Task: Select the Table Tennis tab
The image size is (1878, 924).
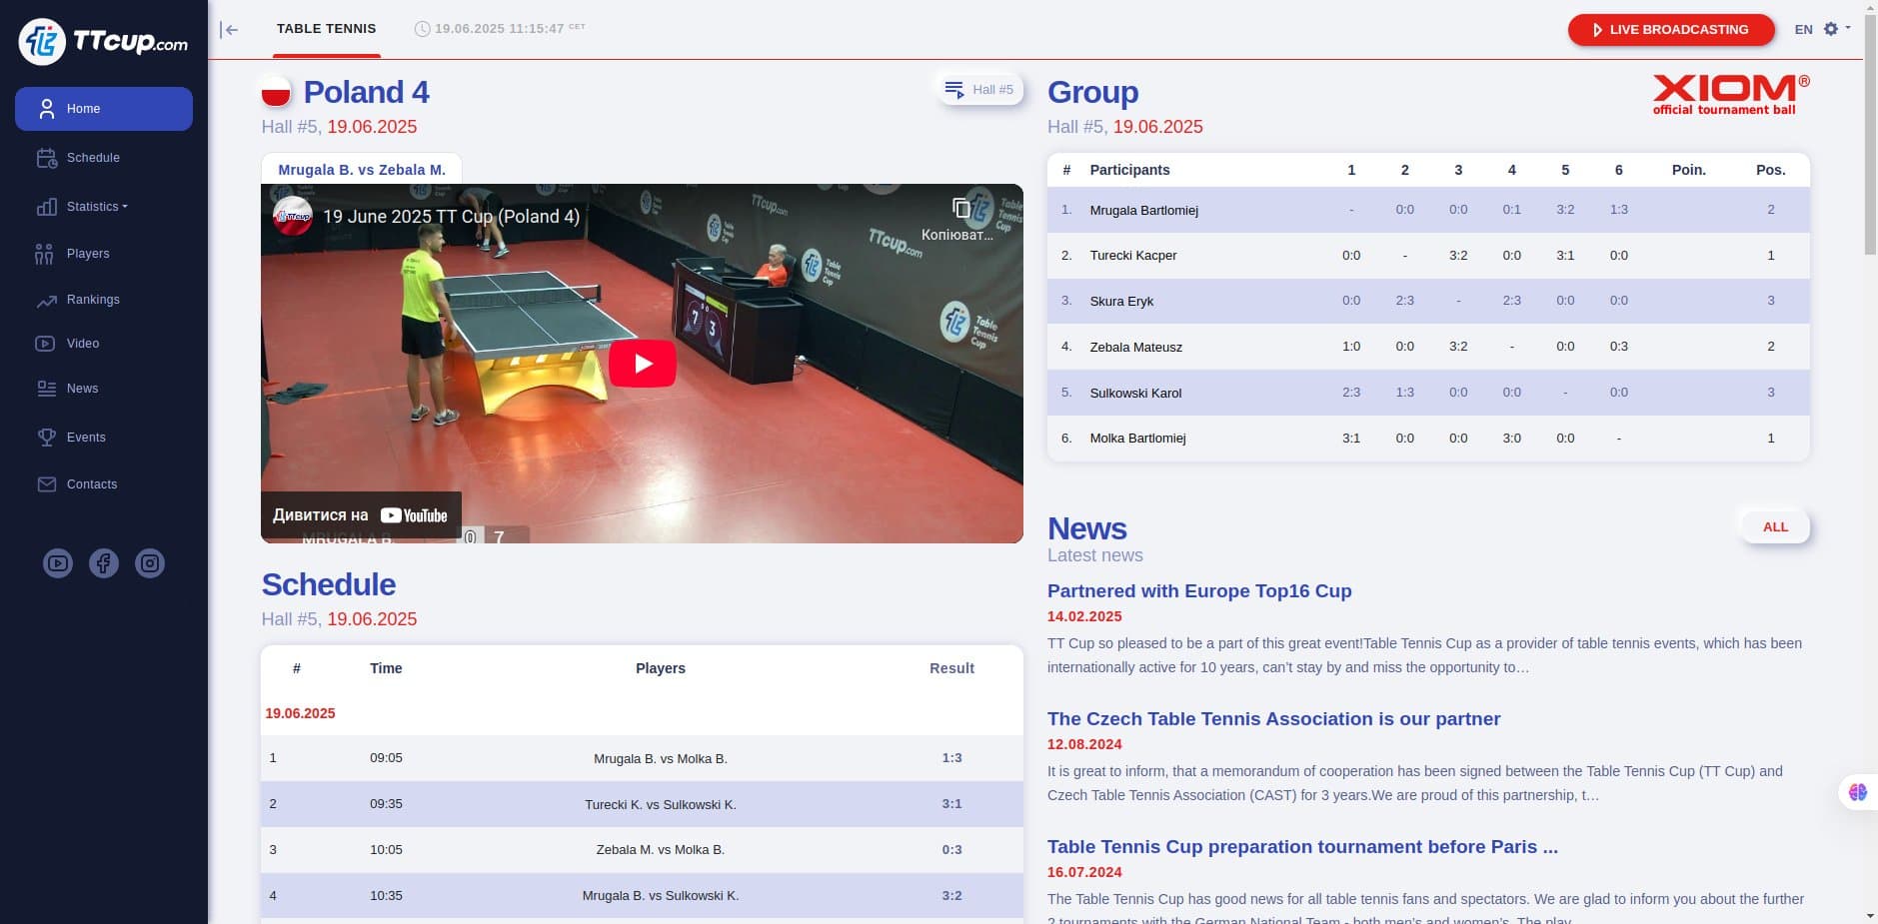Action: (326, 29)
